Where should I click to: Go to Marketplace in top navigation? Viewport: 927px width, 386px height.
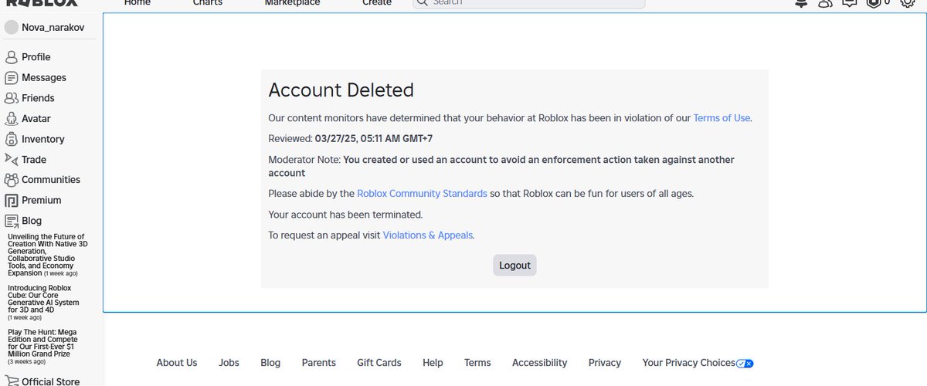(x=293, y=3)
